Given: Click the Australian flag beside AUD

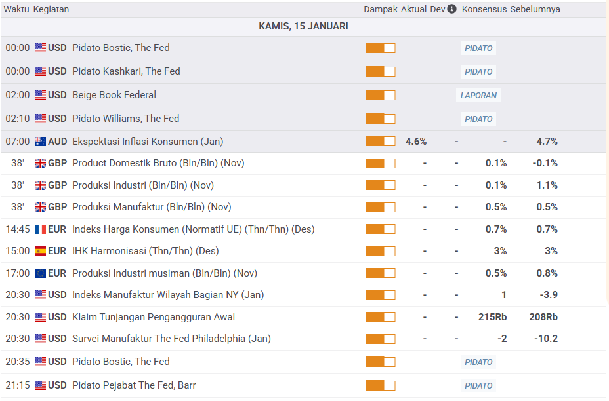Looking at the screenshot, I should 40,142.
